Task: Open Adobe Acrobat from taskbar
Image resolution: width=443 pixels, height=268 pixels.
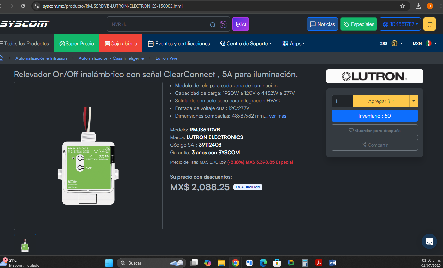Action: click(319, 263)
